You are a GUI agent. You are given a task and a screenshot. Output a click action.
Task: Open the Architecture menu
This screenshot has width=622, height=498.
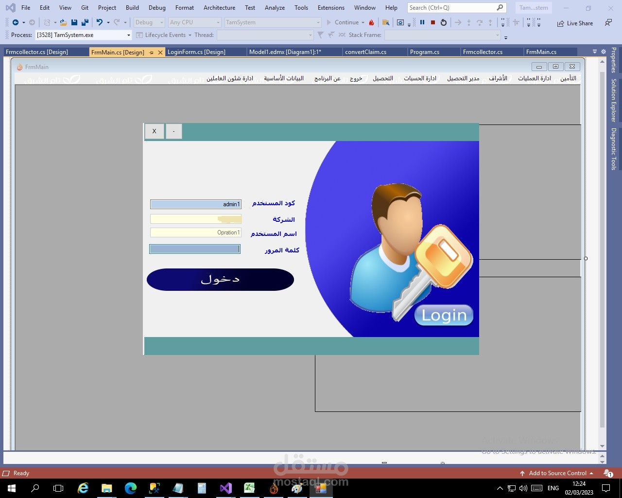219,8
